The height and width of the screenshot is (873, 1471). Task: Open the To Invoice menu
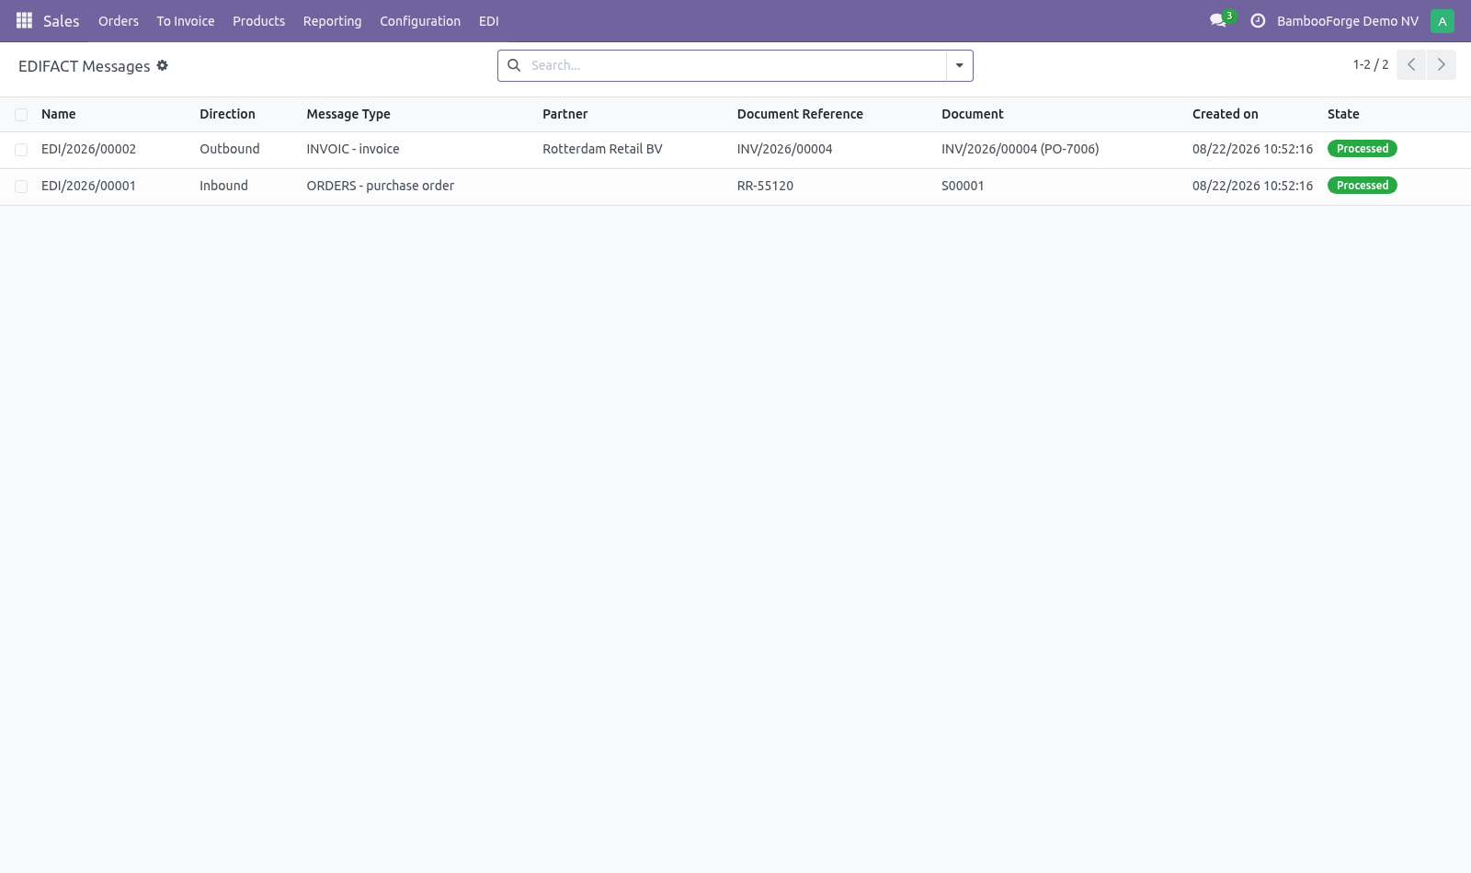click(186, 21)
